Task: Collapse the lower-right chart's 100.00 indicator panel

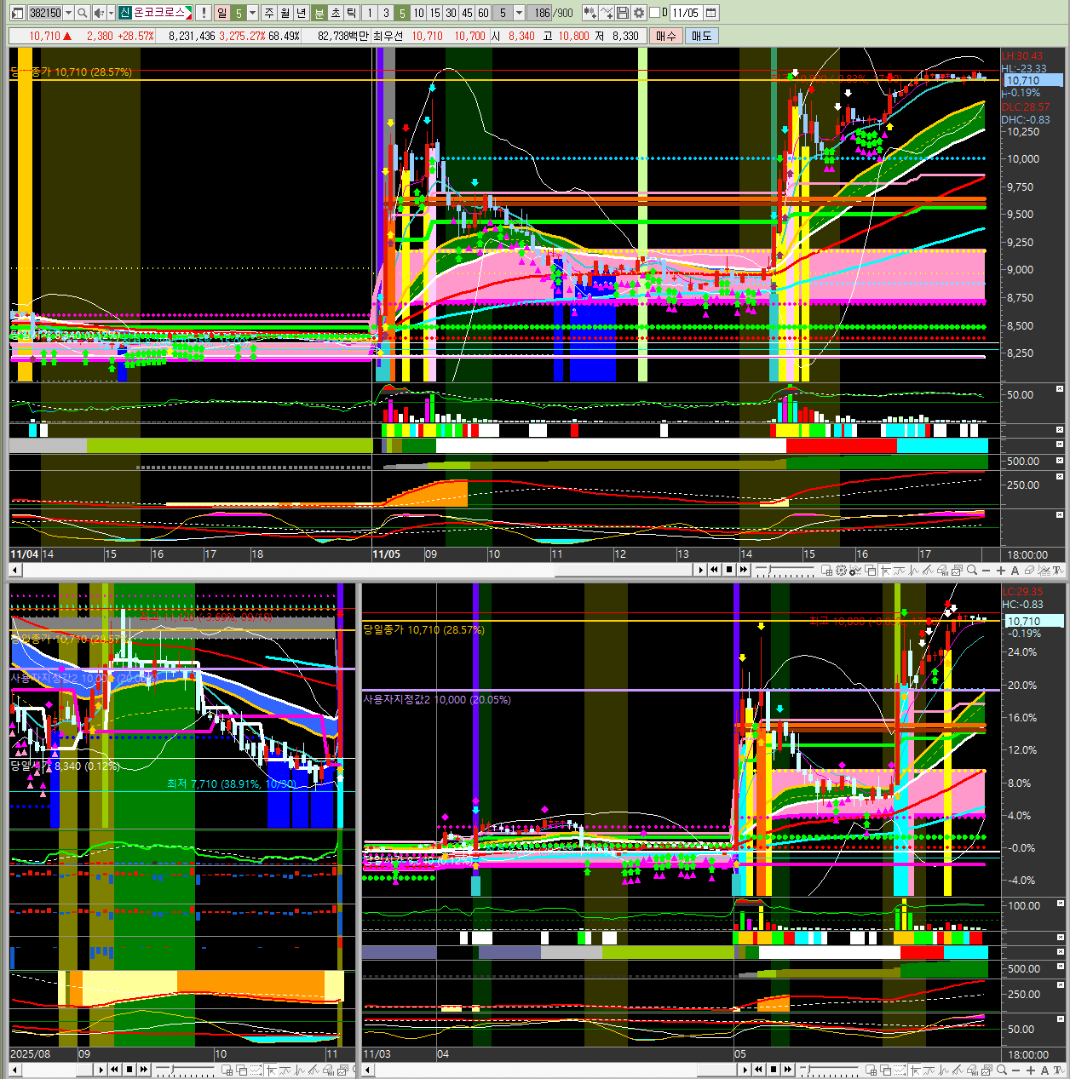Action: pyautogui.click(x=1061, y=902)
